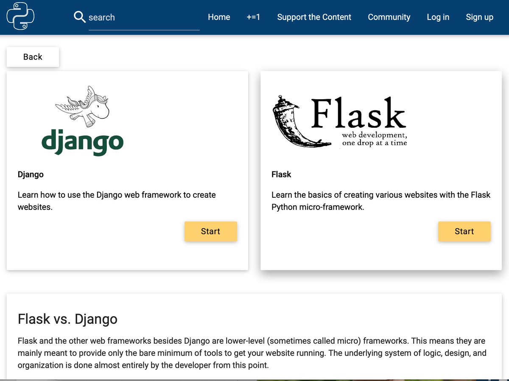Select the Django card title

pos(31,174)
